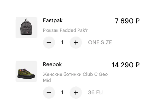Open the Рюкзак Padded Pak'r product title
Image resolution: width=163 pixels, height=106 pixels.
tap(65, 30)
